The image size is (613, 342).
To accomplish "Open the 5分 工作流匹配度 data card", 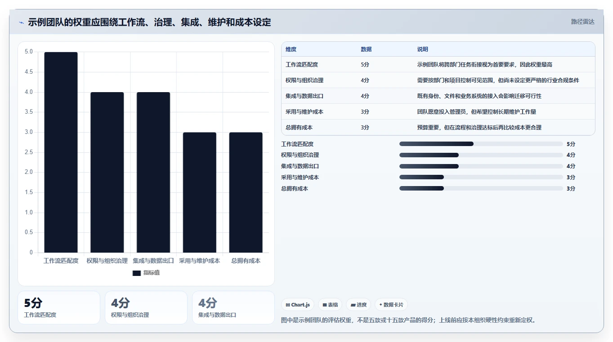I will 59,307.
